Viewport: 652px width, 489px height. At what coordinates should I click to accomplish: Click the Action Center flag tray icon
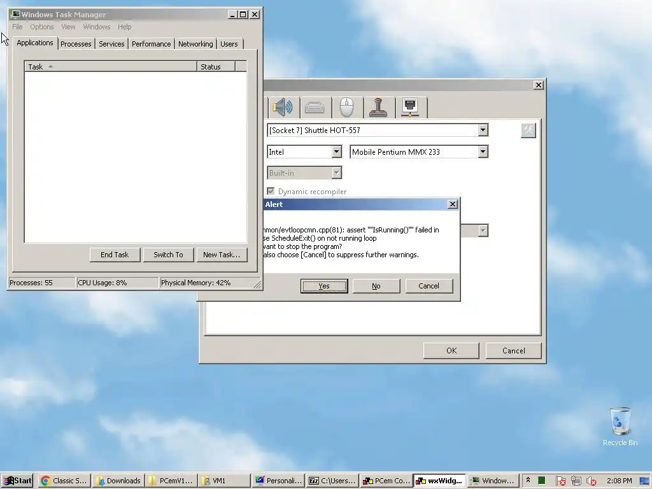[560, 481]
